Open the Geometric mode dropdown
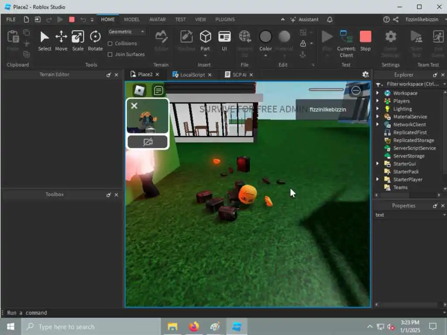The width and height of the screenshot is (447, 335). coord(127,31)
